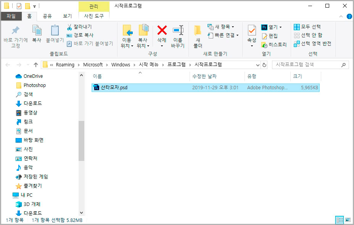Open 저장된 게임 in navigation pane
The width and height of the screenshot is (354, 225).
pos(32,177)
